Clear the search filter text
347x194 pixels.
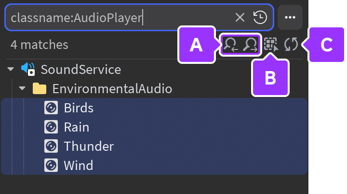click(240, 18)
